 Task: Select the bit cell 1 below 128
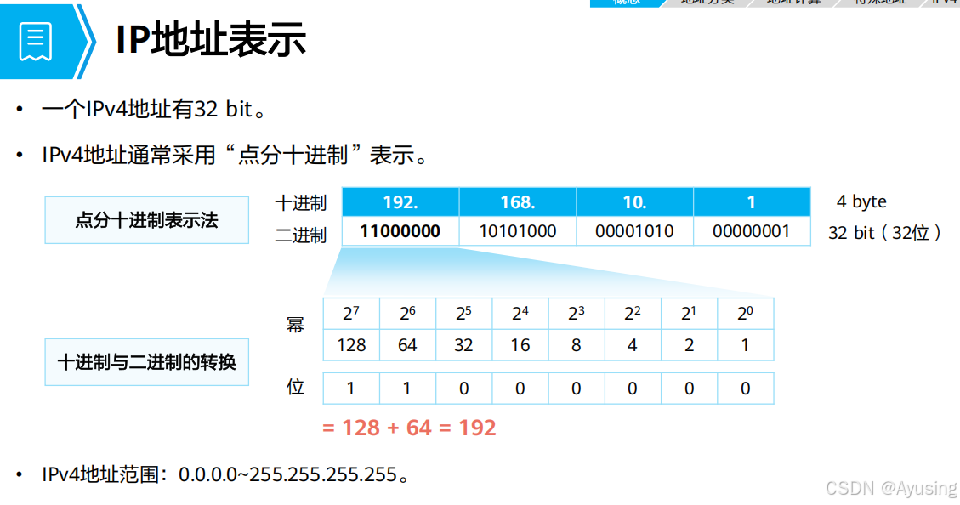[351, 388]
